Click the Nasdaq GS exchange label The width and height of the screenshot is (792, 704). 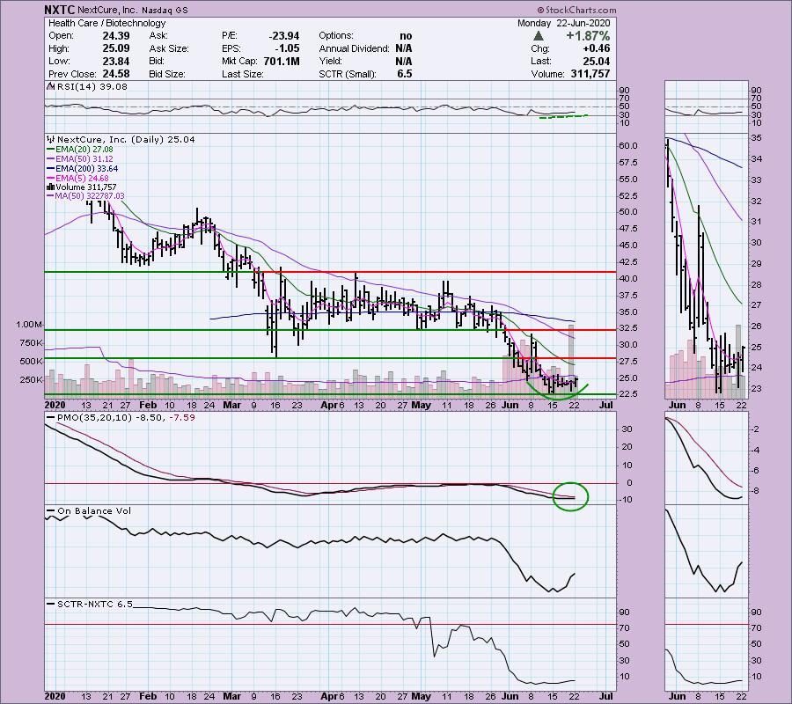click(165, 10)
